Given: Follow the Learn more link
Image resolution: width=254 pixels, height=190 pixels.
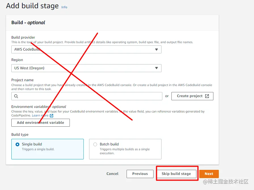Looking at the screenshot, I should pos(40,116).
